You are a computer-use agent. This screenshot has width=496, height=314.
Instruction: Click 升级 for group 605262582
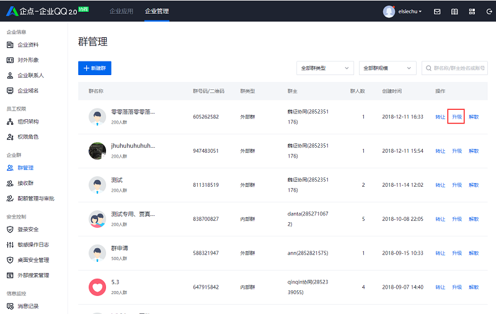point(456,116)
